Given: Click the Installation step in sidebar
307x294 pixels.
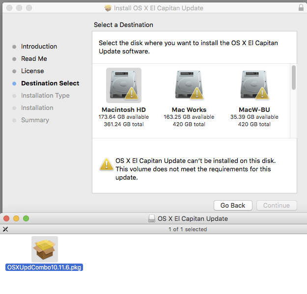Looking at the screenshot, I should point(37,108).
